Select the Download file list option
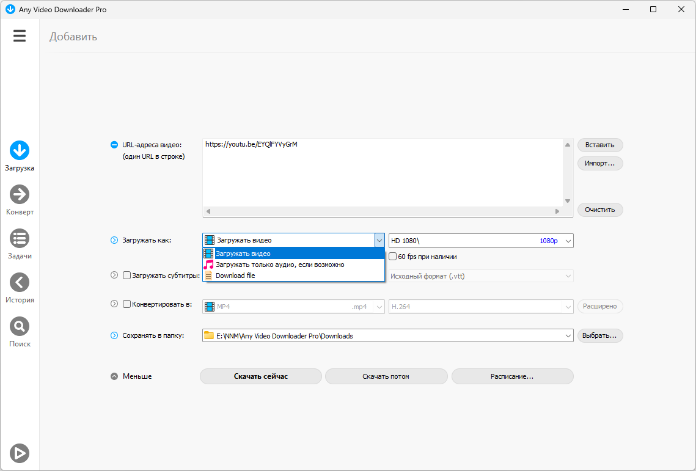The height and width of the screenshot is (471, 696). pyautogui.click(x=235, y=276)
